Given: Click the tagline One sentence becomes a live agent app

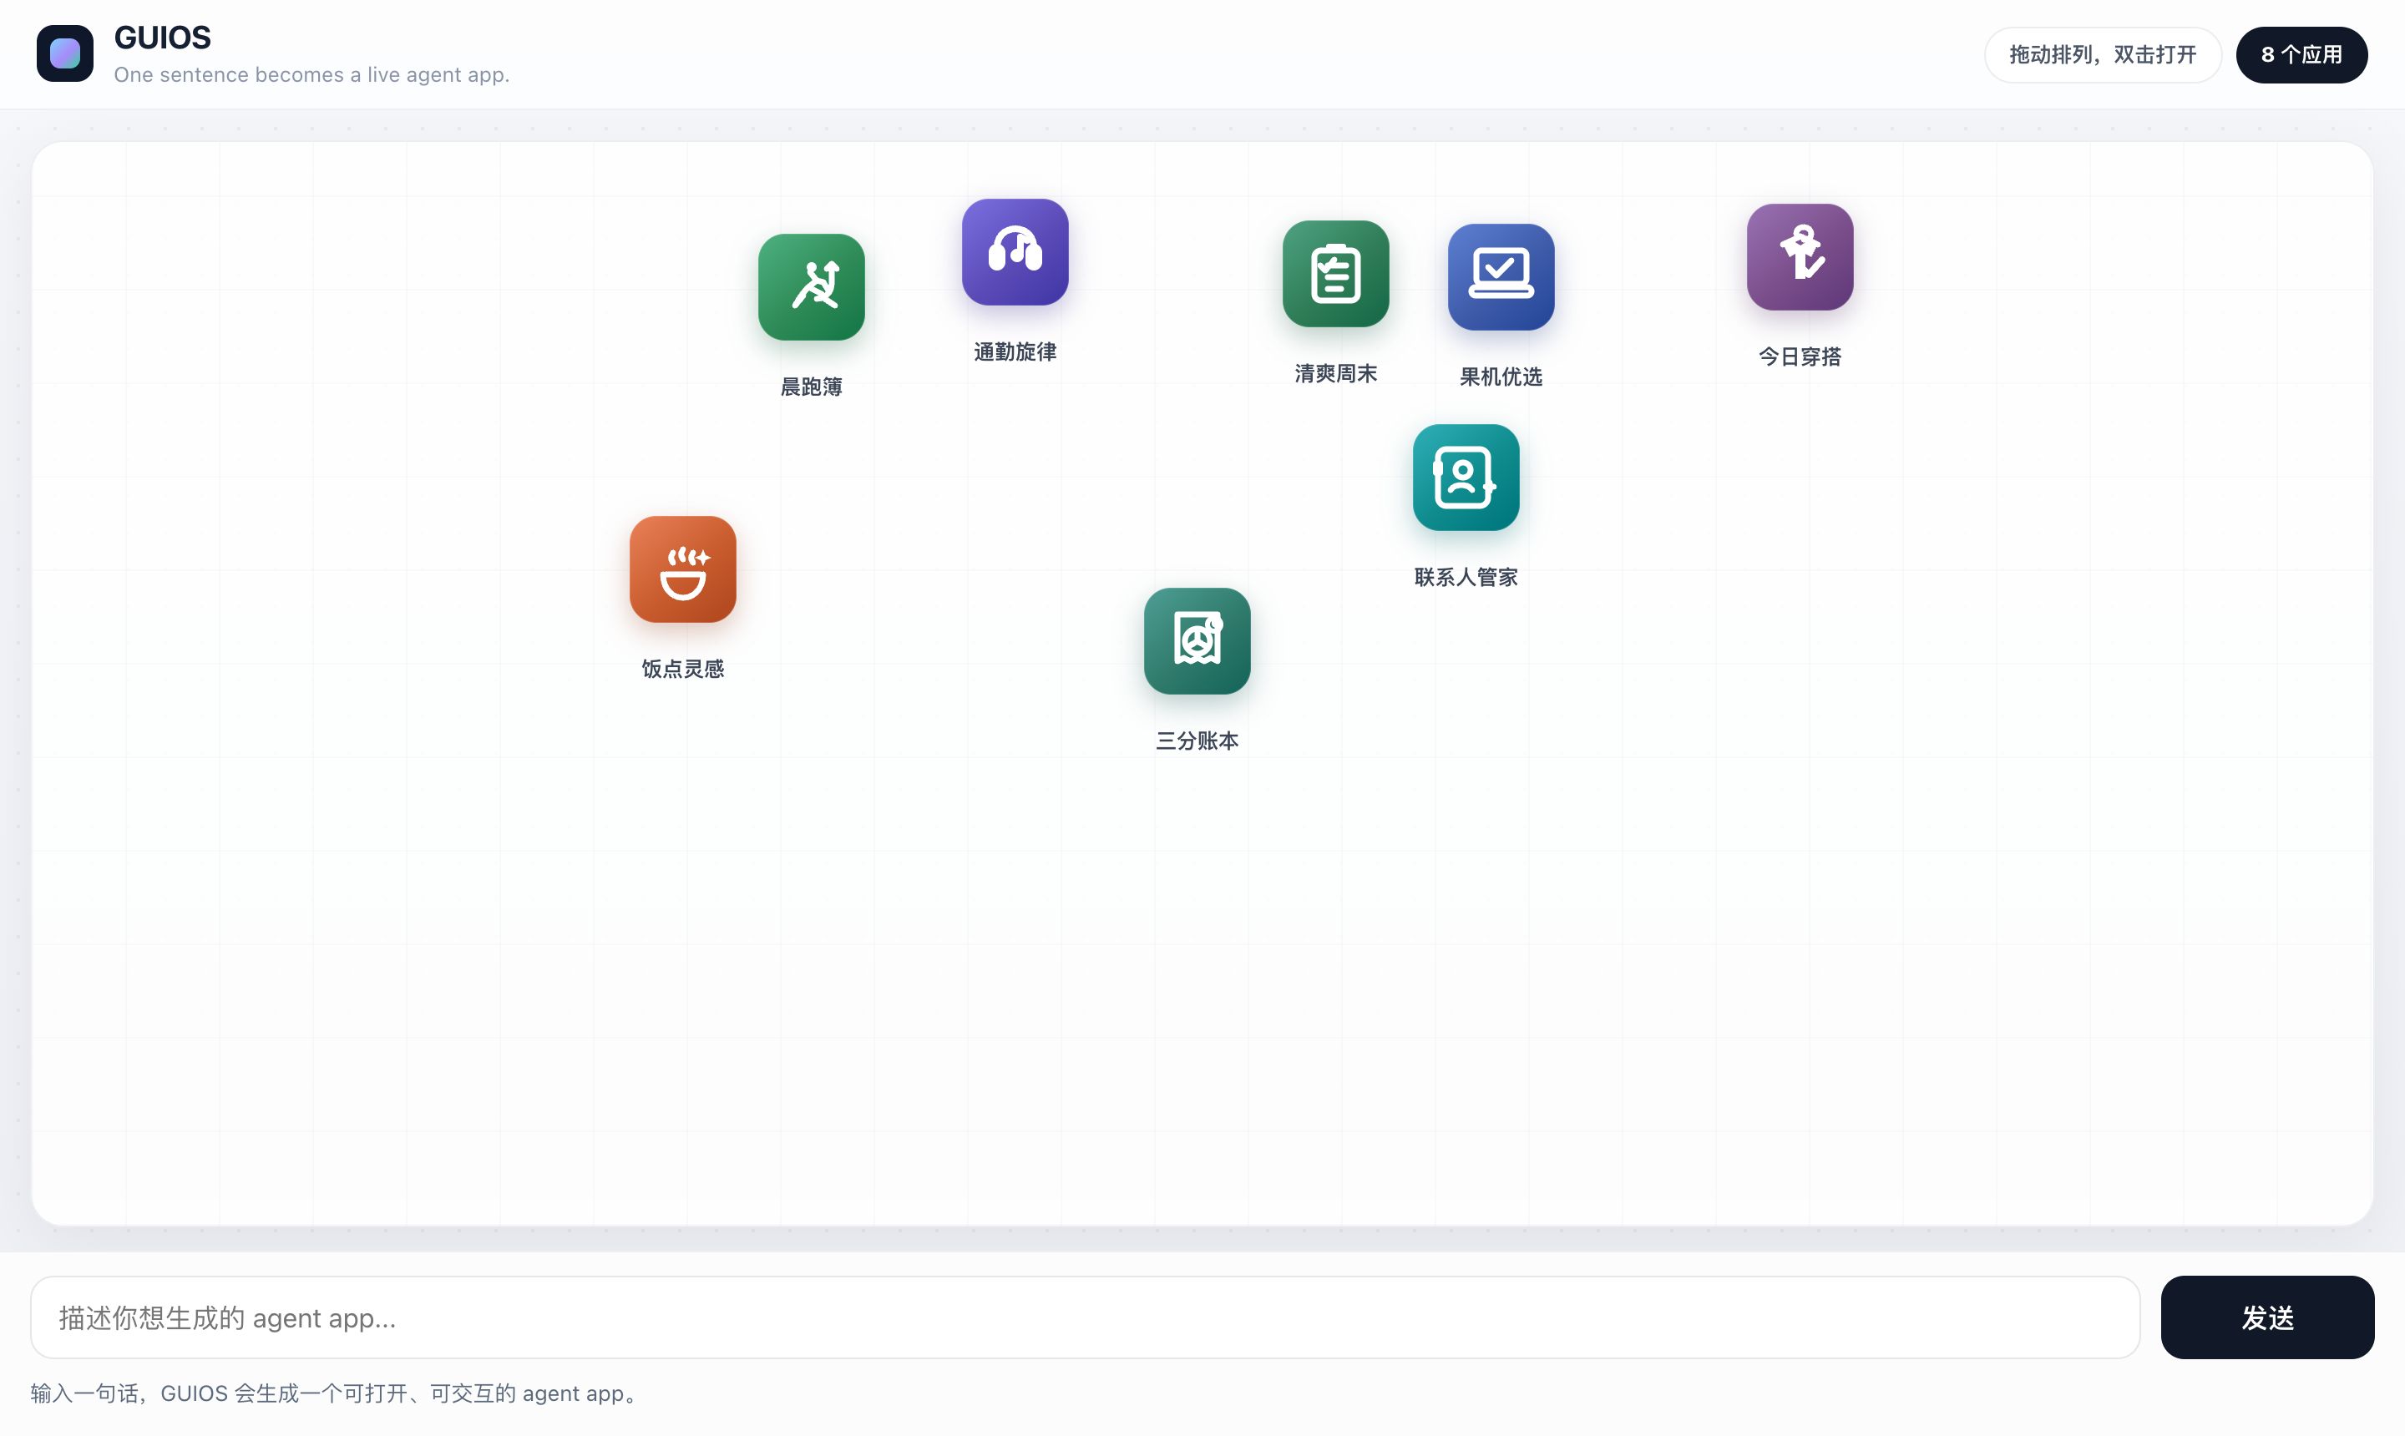Looking at the screenshot, I should [311, 75].
